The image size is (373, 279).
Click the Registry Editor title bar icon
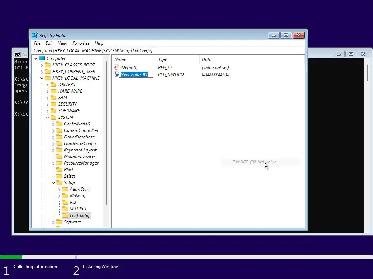click(35, 35)
